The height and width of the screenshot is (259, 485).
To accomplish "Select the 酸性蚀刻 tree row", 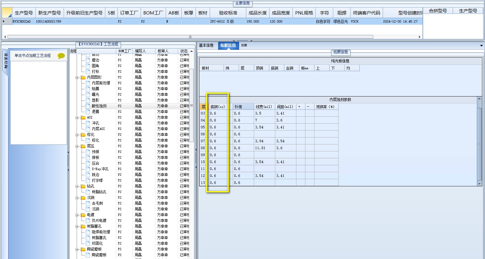I will tap(129, 106).
